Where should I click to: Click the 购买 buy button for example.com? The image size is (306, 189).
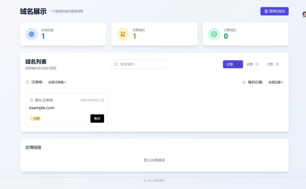click(x=97, y=119)
